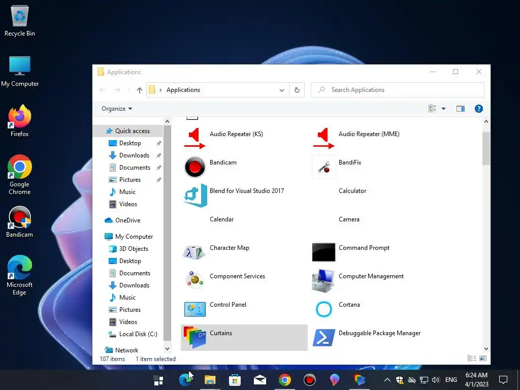Open Bandicam from the taskbar
The image size is (520, 390).
[x=309, y=380]
